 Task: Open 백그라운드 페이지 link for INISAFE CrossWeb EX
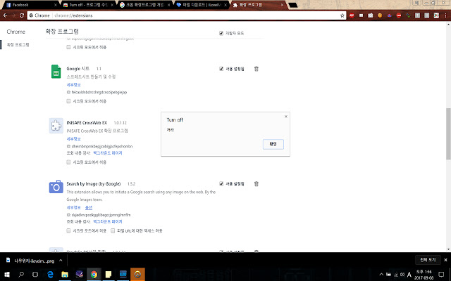(108, 153)
